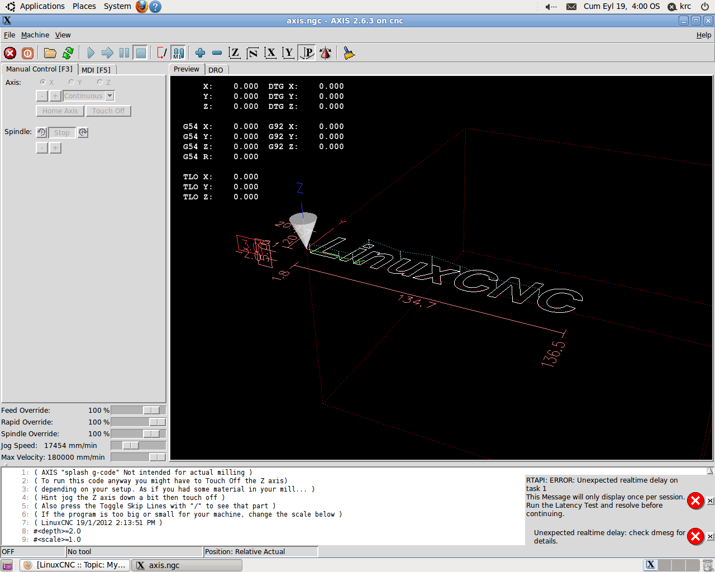
Task: Select G-code line 9 '#<scale>=1.0'
Action: (57, 540)
